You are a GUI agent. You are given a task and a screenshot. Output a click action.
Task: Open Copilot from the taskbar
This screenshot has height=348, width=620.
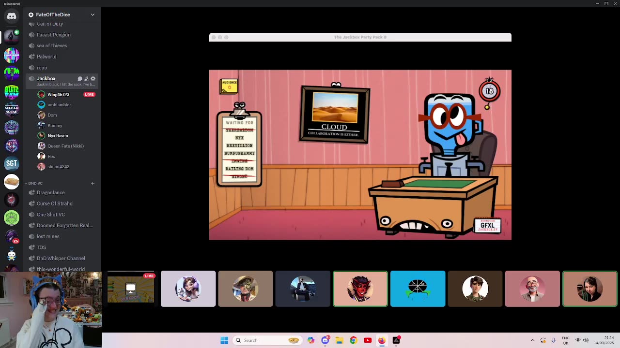point(311,340)
